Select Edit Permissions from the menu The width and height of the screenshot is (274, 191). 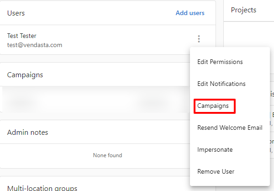[x=220, y=62]
